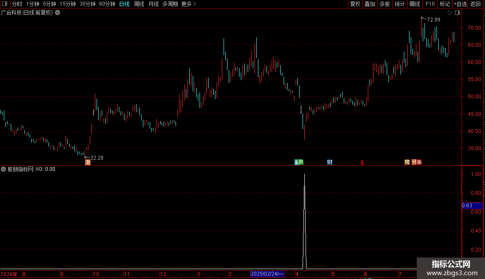Click the 复权 button
This screenshot has width=485, height=279.
coord(355,4)
